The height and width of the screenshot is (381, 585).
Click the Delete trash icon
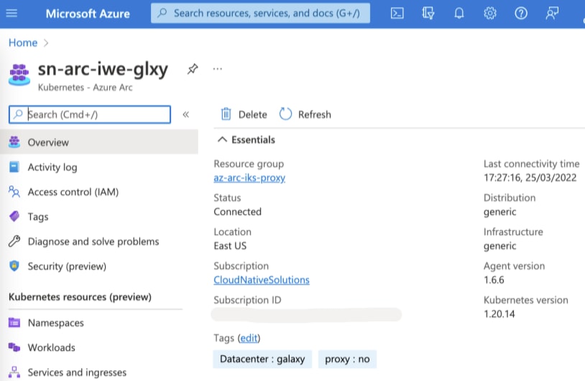226,114
